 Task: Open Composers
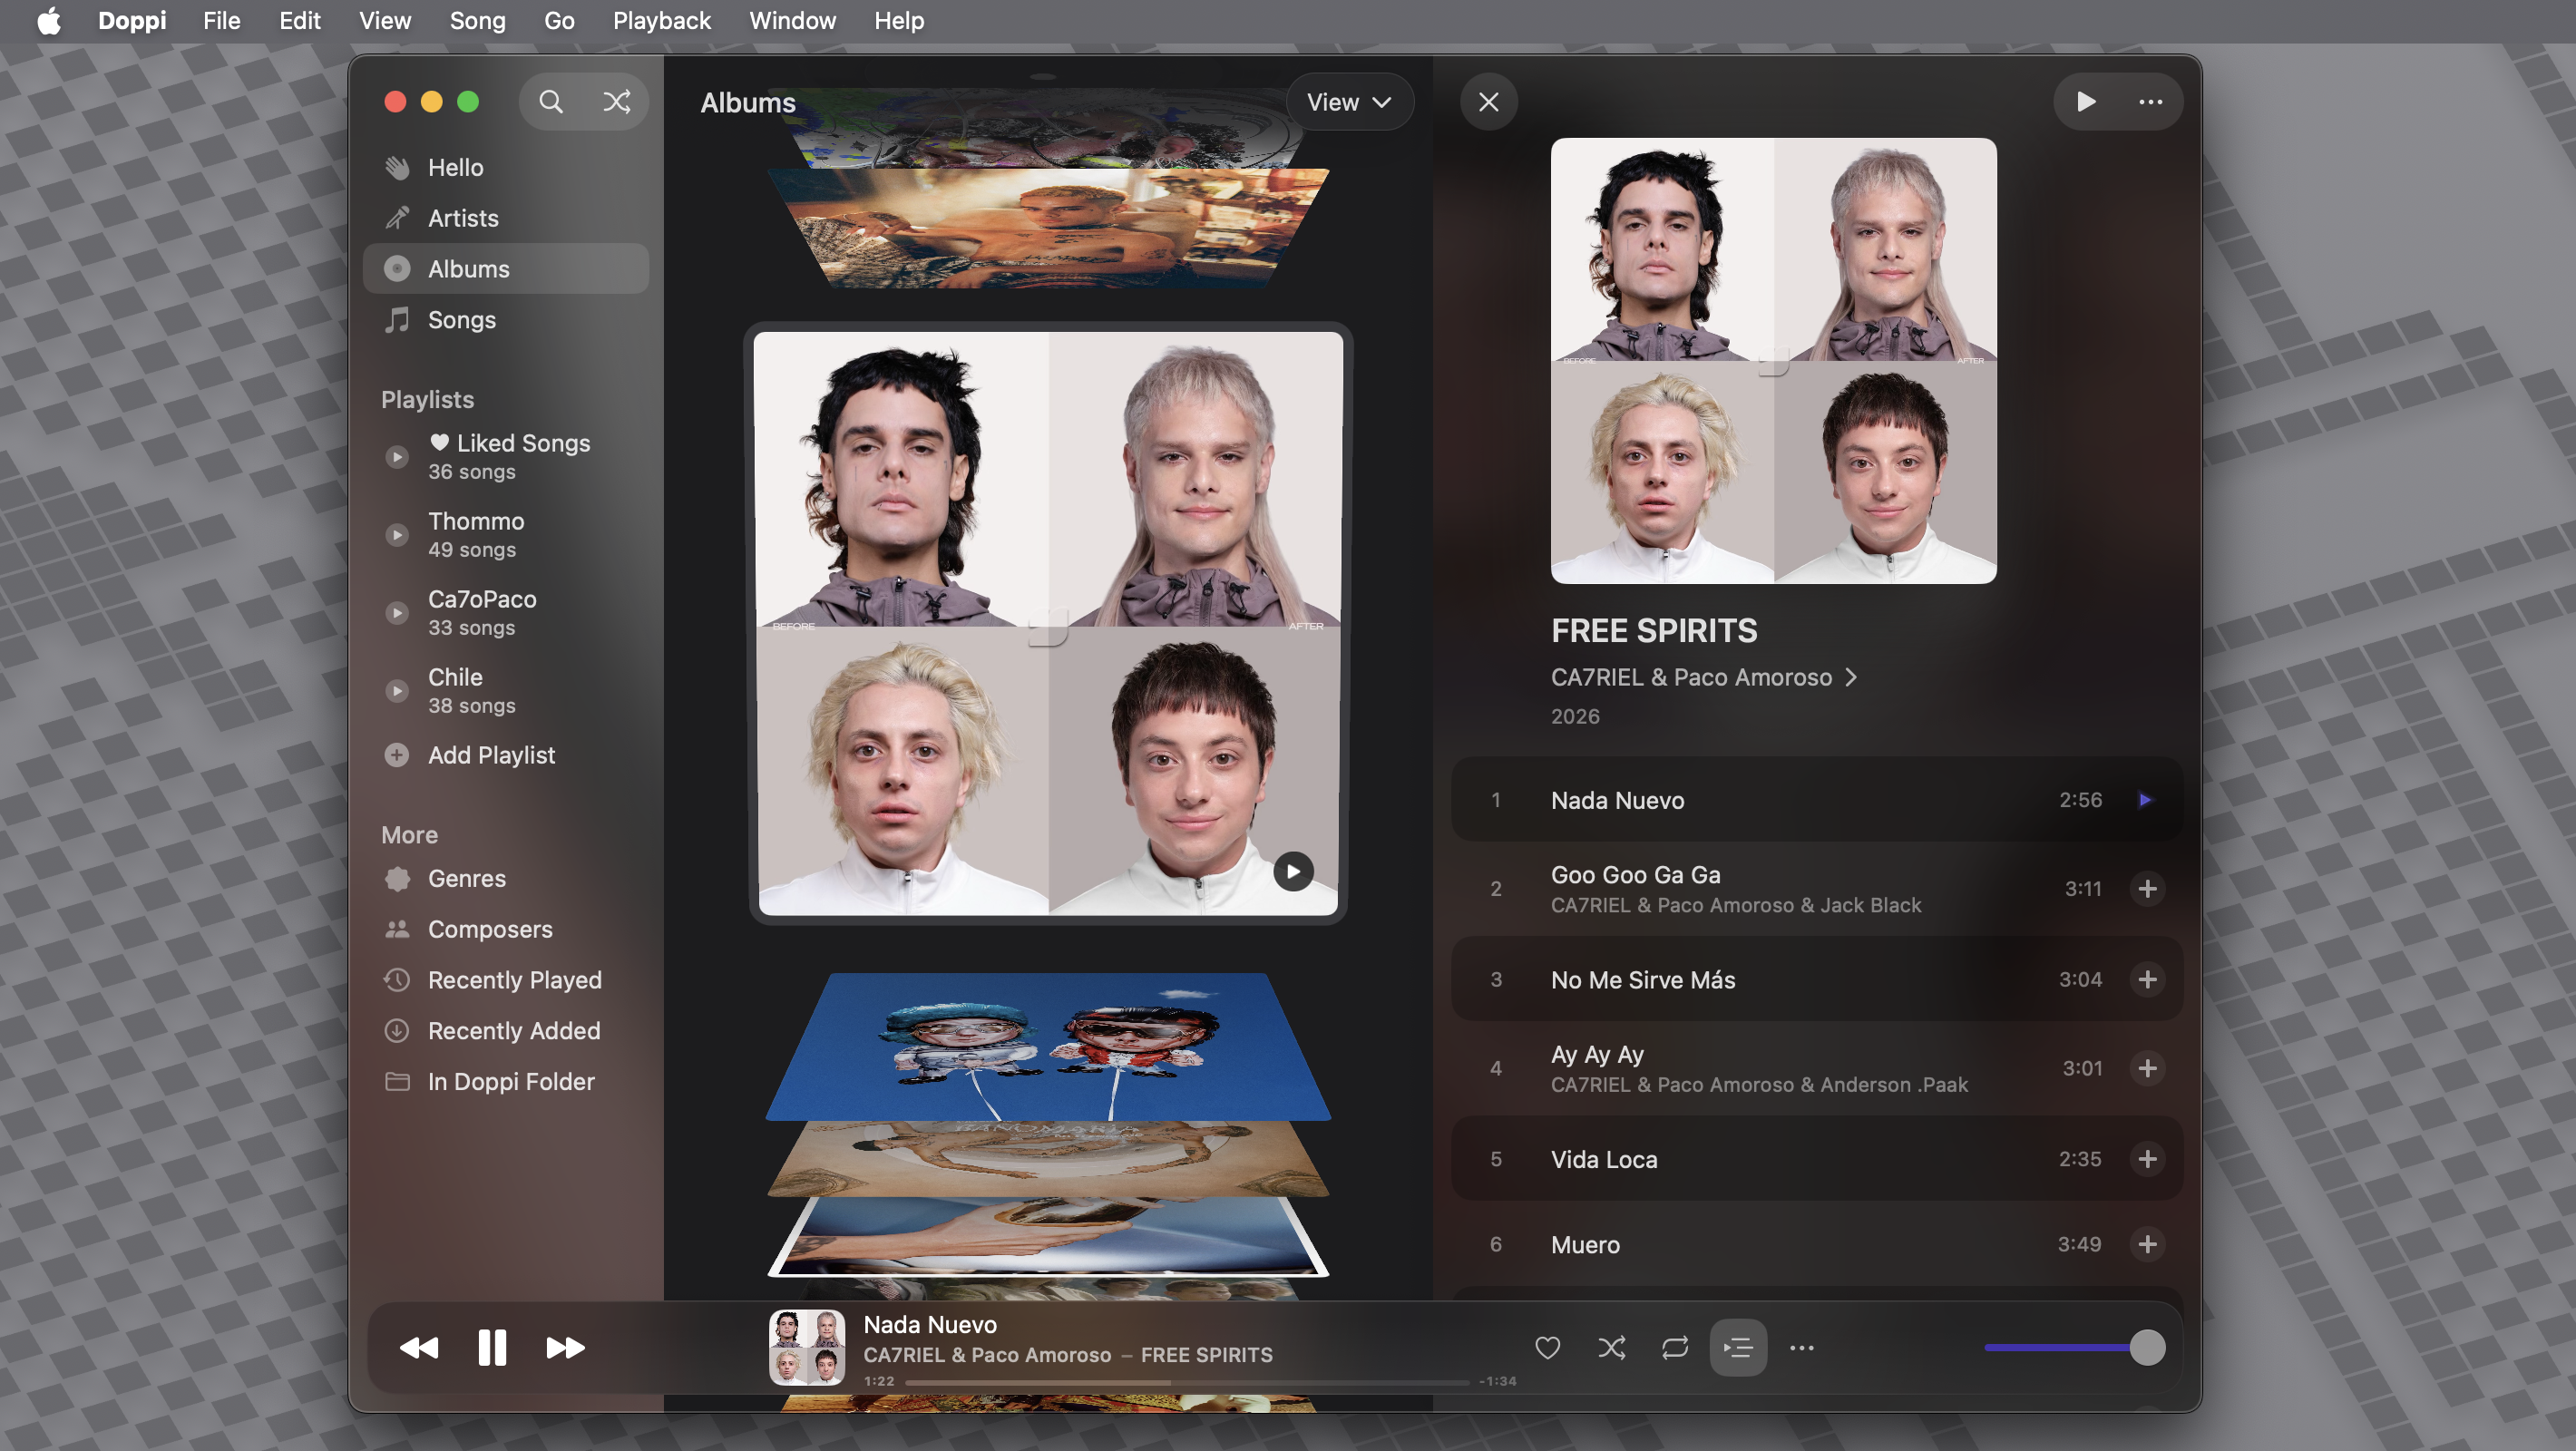tap(505, 929)
